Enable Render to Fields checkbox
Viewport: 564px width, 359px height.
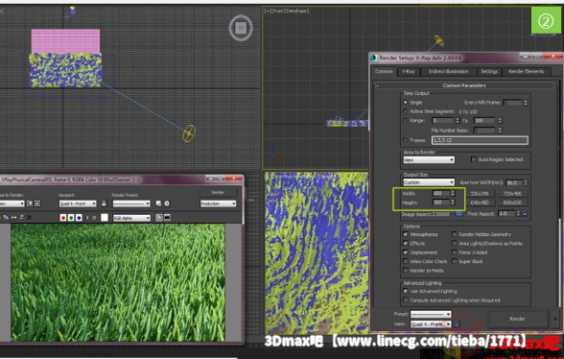406,271
